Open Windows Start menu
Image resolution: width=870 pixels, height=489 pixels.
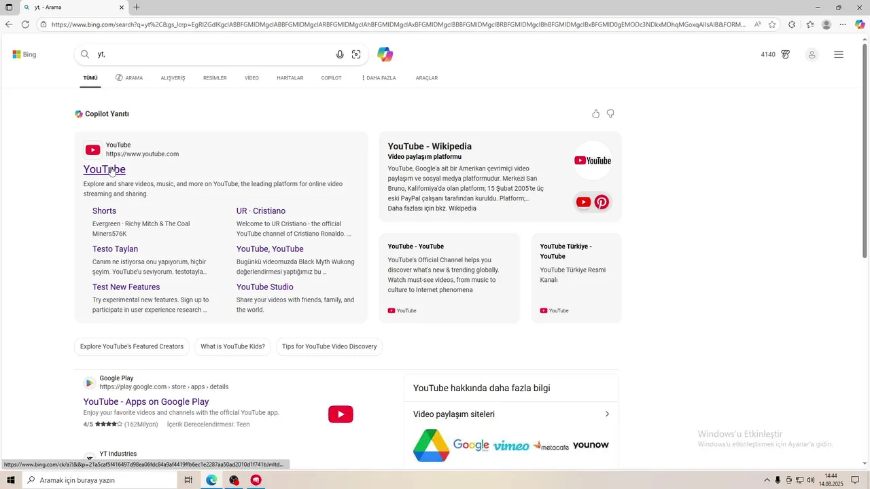pyautogui.click(x=10, y=480)
